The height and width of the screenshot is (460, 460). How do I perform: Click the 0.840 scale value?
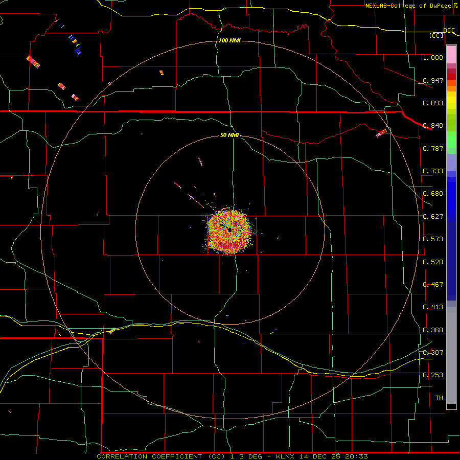(433, 126)
